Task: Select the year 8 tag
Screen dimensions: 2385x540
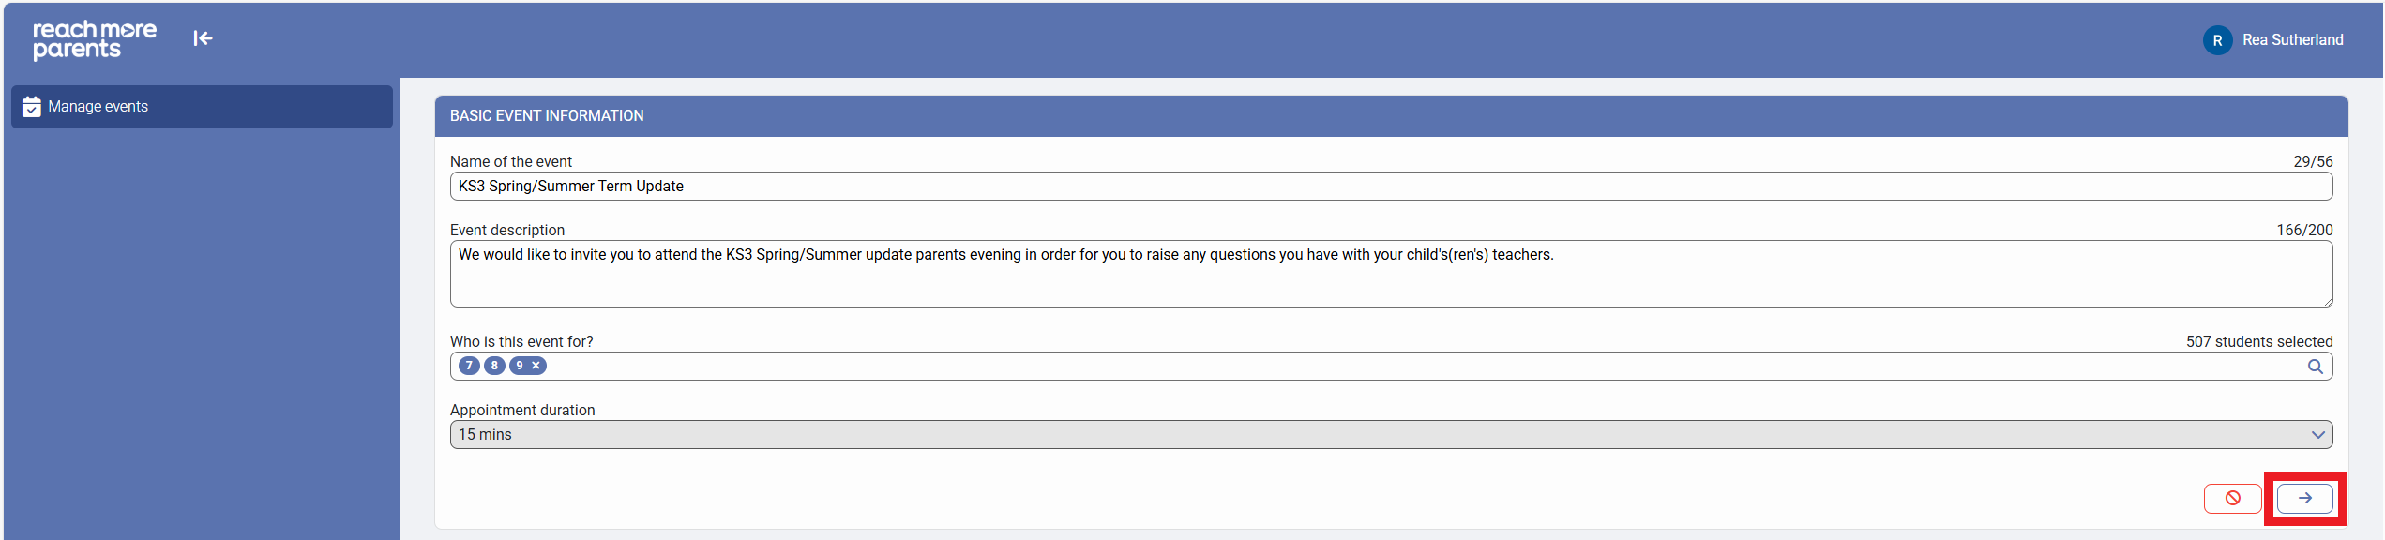Action: [494, 366]
